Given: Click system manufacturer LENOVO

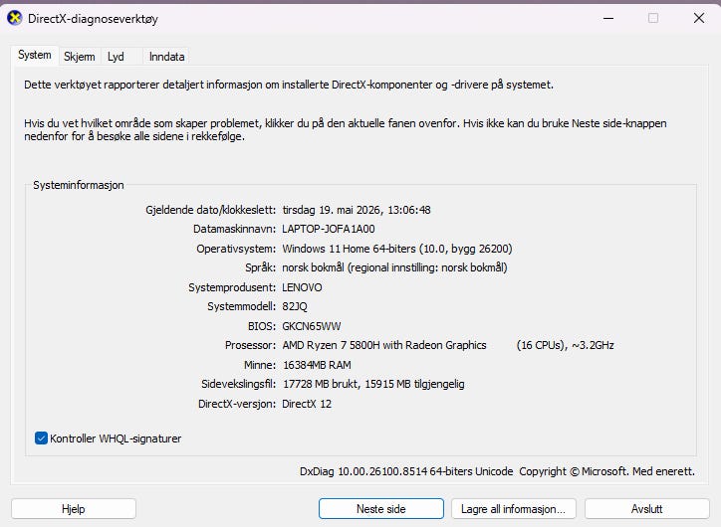Looking at the screenshot, I should [x=302, y=287].
